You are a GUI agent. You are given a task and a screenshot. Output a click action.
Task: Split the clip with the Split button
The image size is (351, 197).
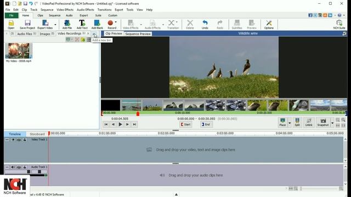click(x=297, y=122)
